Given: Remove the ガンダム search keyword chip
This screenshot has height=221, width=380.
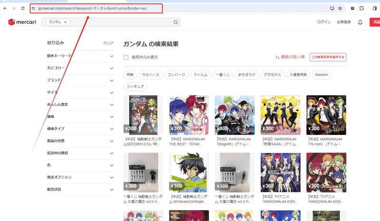Looking at the screenshot, I should pos(65,22).
